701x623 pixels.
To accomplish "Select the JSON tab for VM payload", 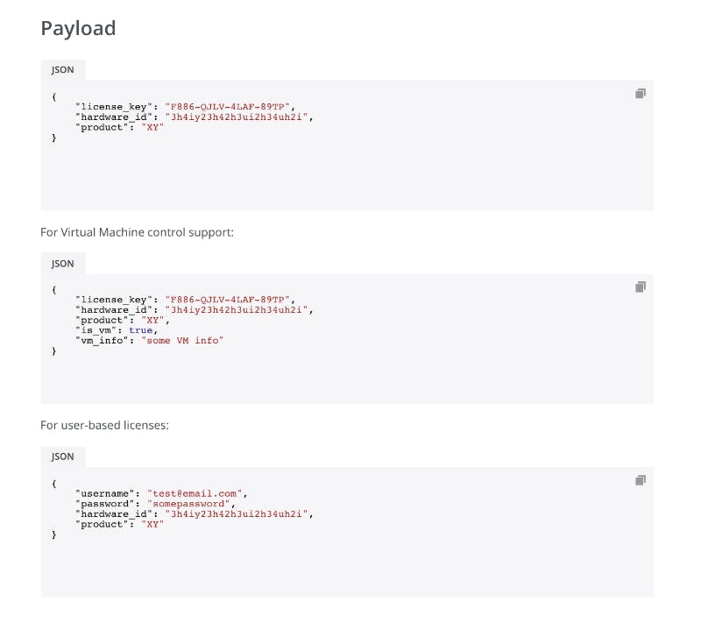I will click(62, 264).
